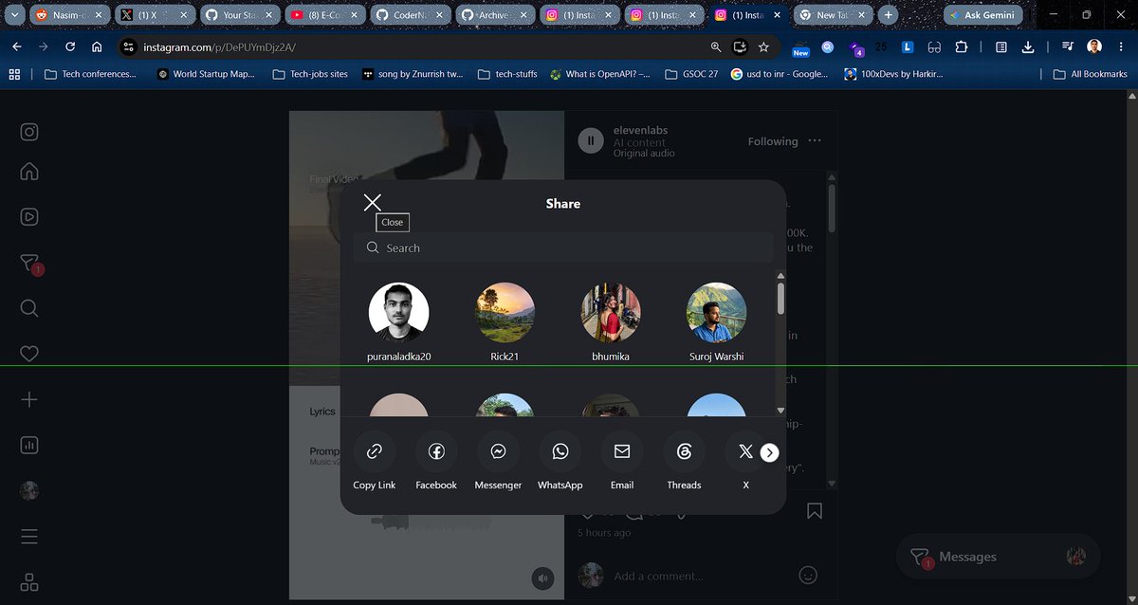Bookmark this page with star icon
The image size is (1138, 605).
(x=763, y=46)
